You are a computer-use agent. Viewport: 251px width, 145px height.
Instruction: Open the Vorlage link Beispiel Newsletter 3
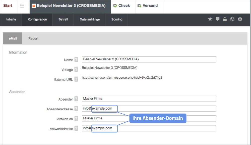pyautogui.click(x=109, y=68)
